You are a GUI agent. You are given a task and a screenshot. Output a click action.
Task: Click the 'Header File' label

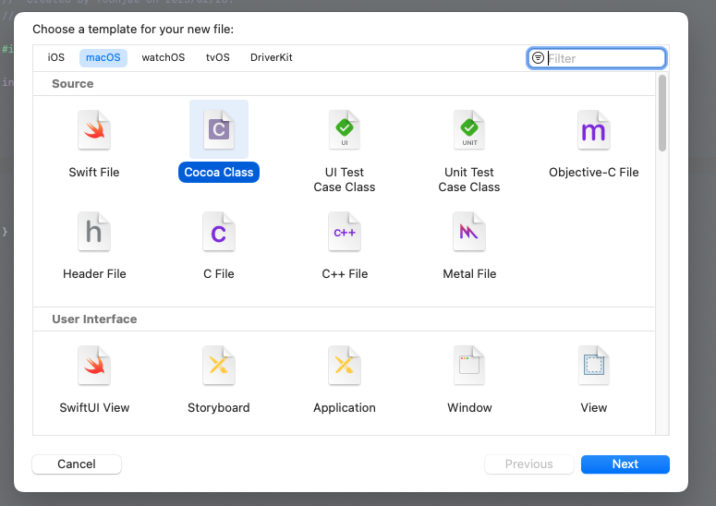pyautogui.click(x=94, y=273)
